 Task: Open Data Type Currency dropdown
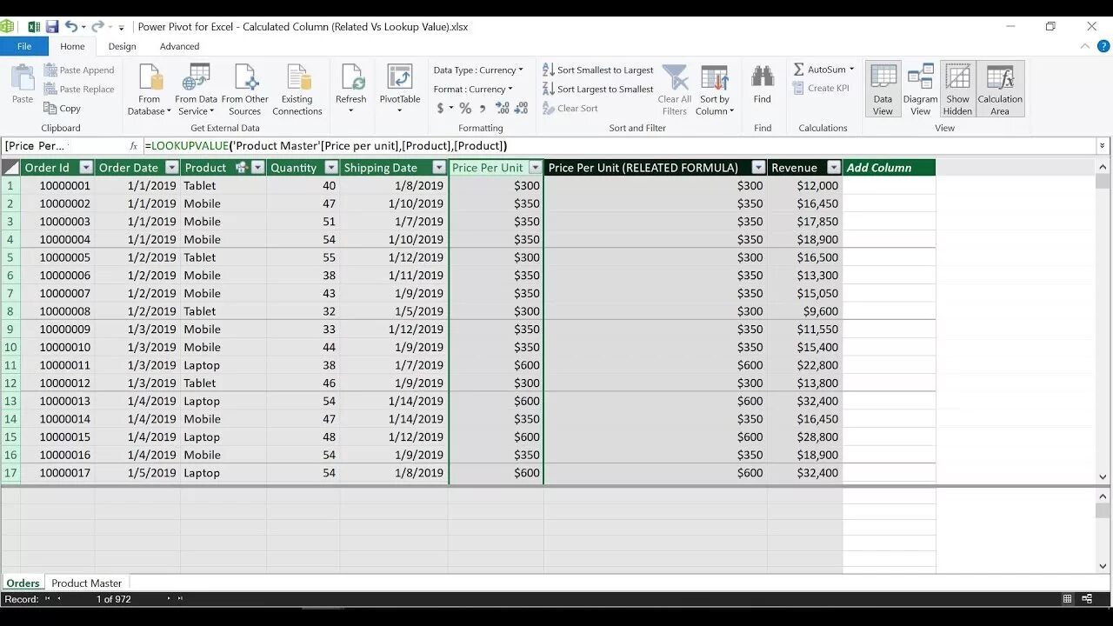click(478, 70)
